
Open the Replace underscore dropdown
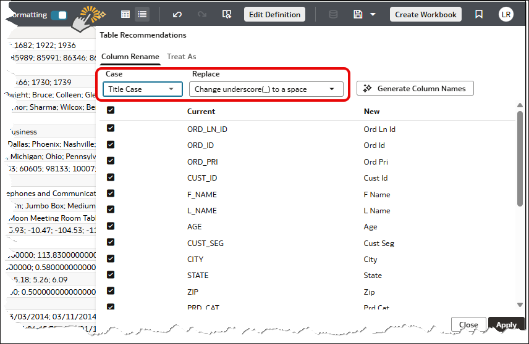click(x=266, y=89)
